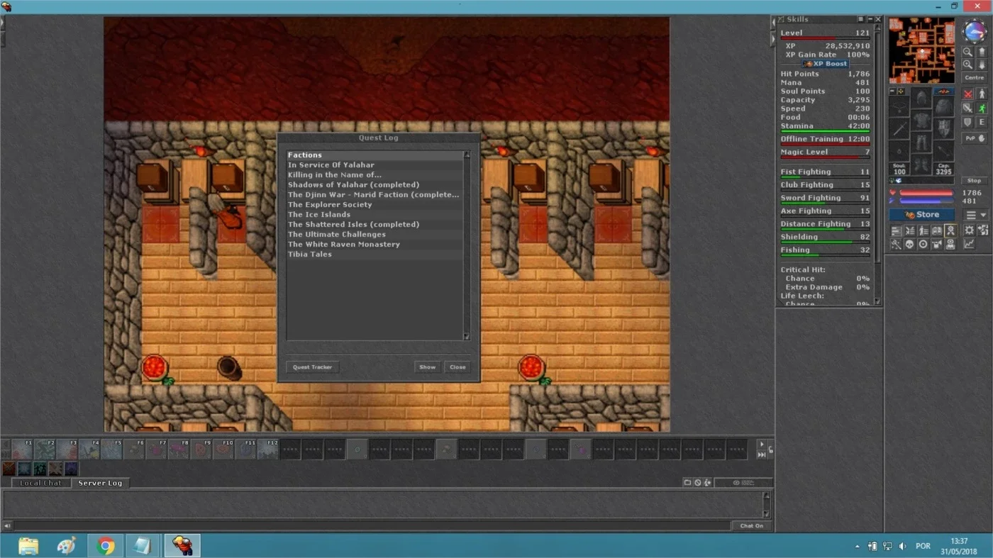Click the chat text input field
993x558 pixels.
click(x=372, y=526)
